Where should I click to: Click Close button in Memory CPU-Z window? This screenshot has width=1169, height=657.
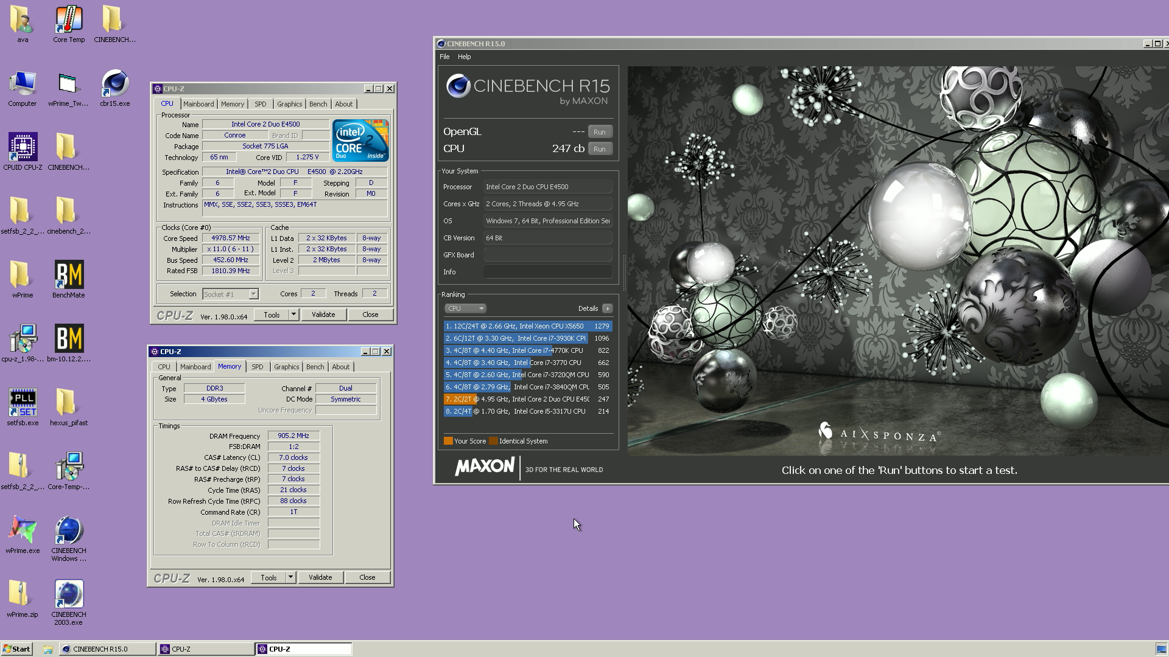pos(367,577)
